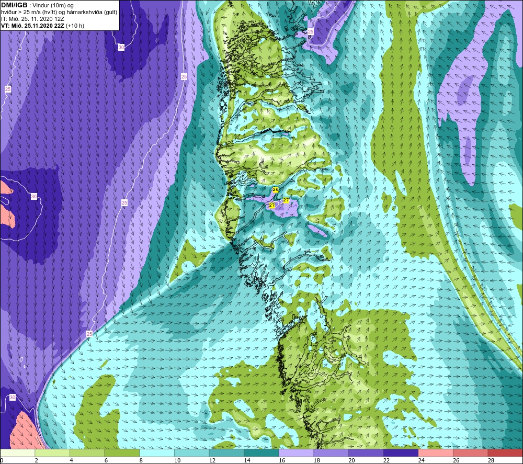The height and width of the screenshot is (464, 523).
Task: Select the 'Vindur (10m) og' heading text
Action: tap(53, 6)
